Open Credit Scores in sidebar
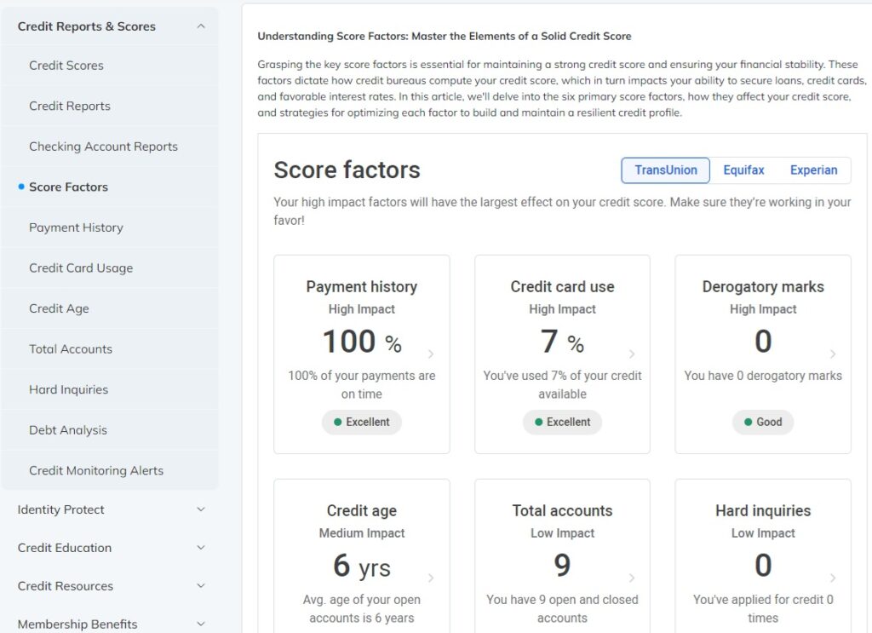Screen dimensions: 872x633 coord(66,66)
